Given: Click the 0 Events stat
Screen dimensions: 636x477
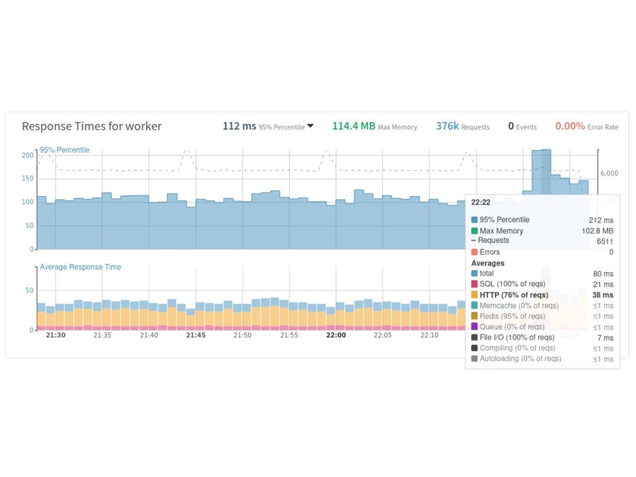Looking at the screenshot, I should point(522,126).
